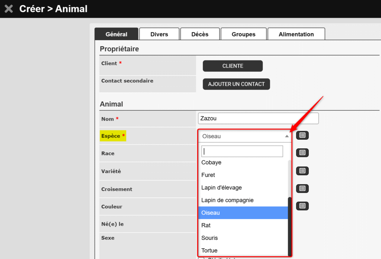Open list icon next to Croisement field
Screen dimensions: 381x259
coord(302,189)
